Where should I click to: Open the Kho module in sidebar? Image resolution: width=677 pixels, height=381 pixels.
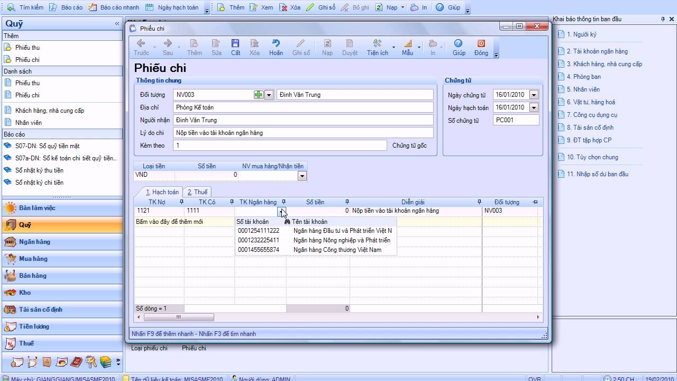coord(62,293)
